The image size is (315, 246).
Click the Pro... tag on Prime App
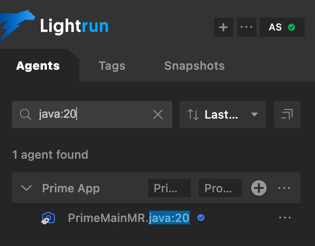click(220, 188)
